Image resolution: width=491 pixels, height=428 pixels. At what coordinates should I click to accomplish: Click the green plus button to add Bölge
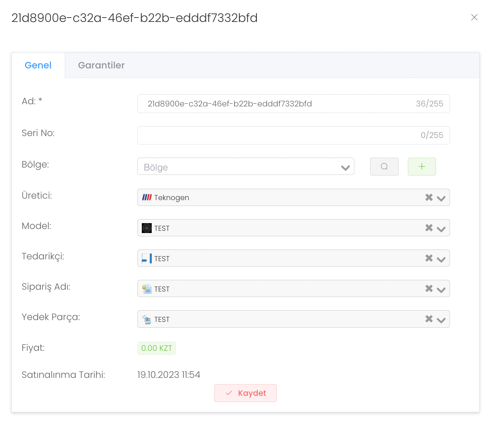pos(422,166)
